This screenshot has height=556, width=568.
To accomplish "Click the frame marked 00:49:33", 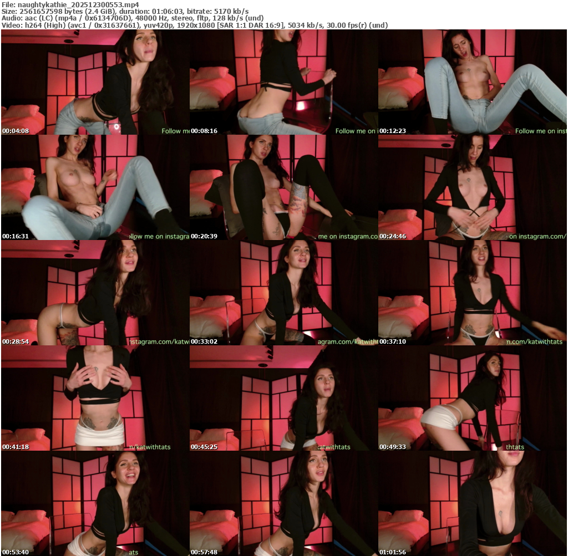I will (x=472, y=398).
